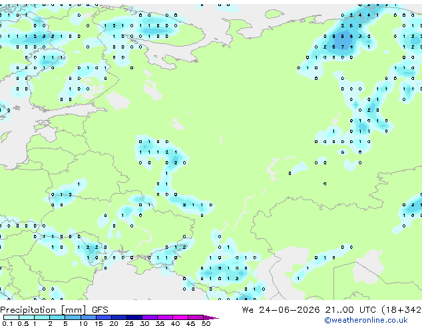Click the 10–15 mm legend color swatch
422x326 pixels.
click(x=89, y=317)
